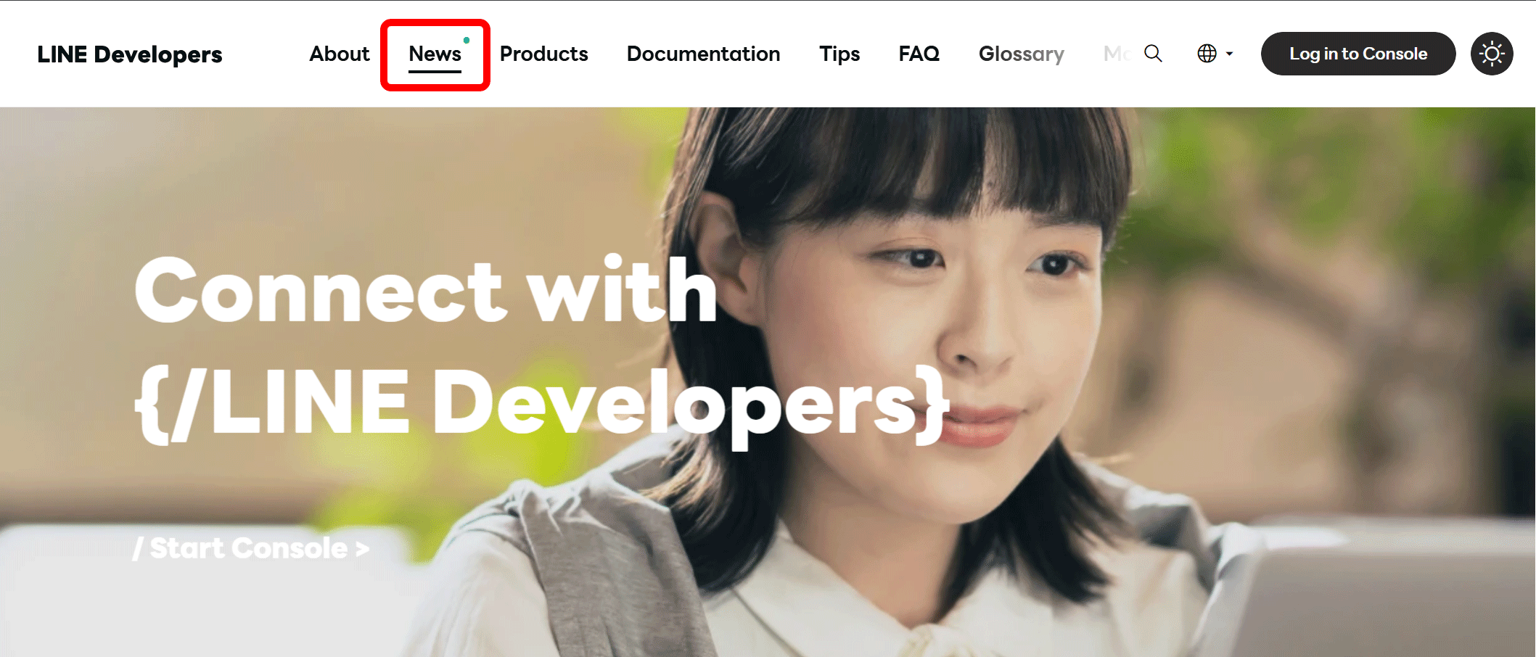Click the green notification dot on News

coord(467,40)
